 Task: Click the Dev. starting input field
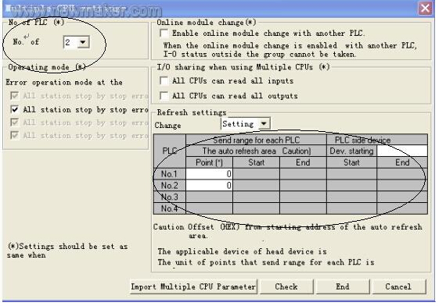click(x=402, y=151)
